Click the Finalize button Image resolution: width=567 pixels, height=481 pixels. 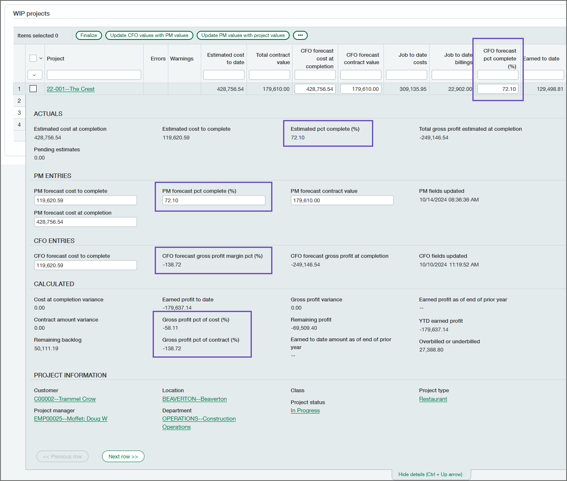[88, 35]
